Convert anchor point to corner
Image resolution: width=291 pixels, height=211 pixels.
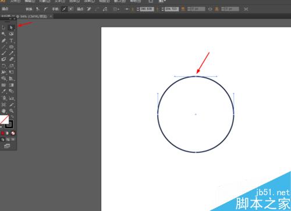tap(38, 9)
